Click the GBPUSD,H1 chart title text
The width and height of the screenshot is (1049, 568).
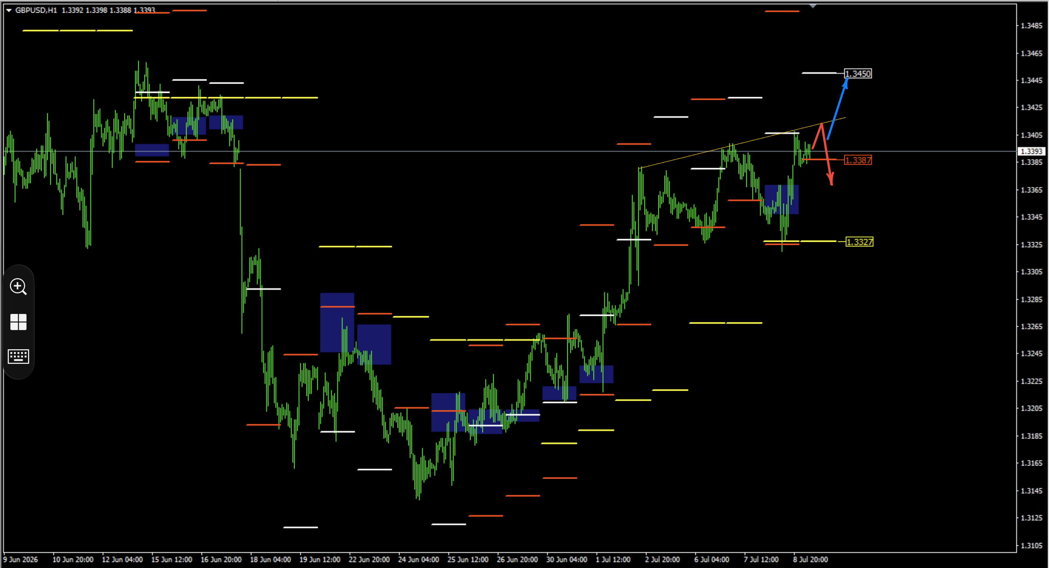pyautogui.click(x=36, y=10)
